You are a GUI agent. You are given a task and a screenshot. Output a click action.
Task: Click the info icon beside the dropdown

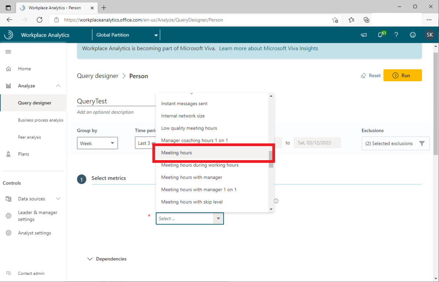276,201
